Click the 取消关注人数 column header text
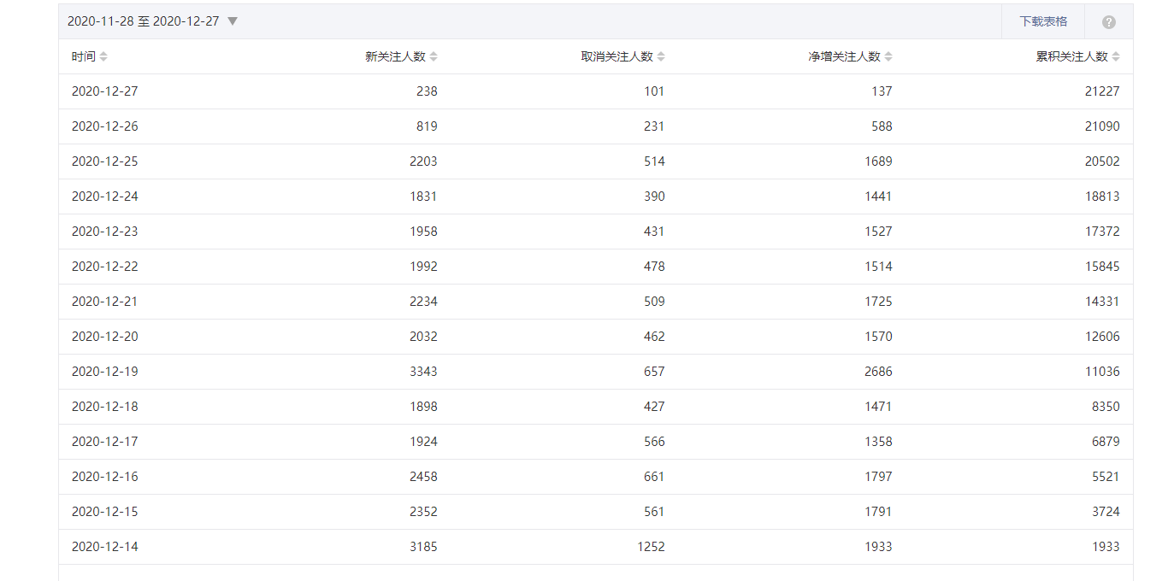 616,56
